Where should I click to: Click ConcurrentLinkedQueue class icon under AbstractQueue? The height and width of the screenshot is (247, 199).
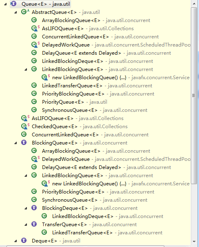[34, 36]
